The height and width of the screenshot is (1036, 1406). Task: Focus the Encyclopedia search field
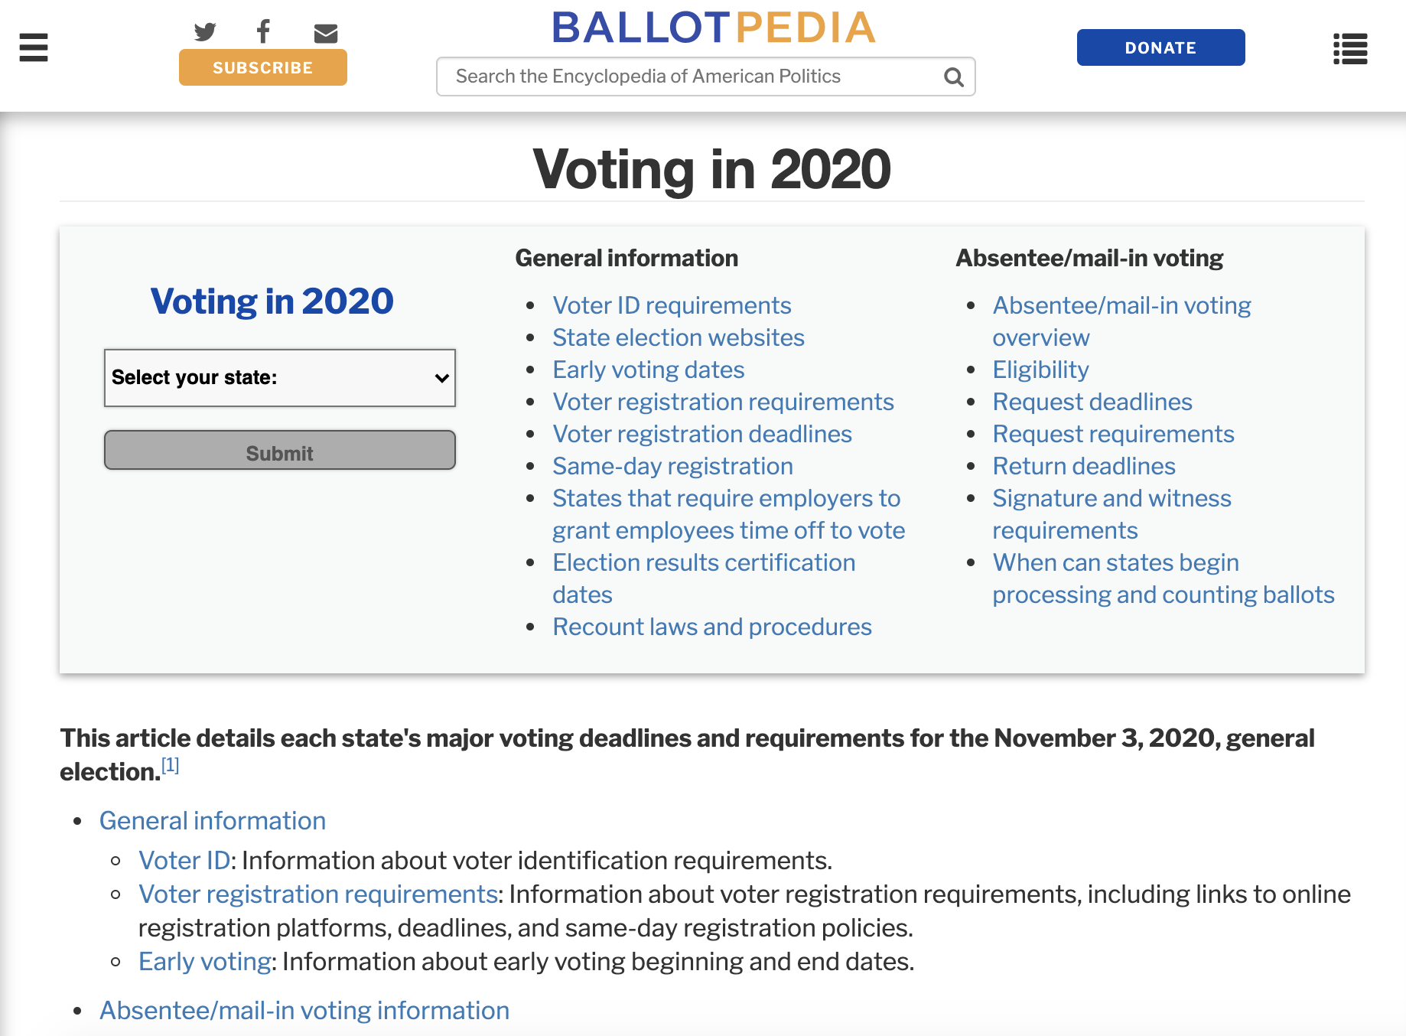[688, 77]
